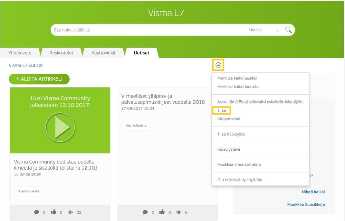Click the view count 6
The height and width of the screenshot is (221, 345).
pos(186,212)
